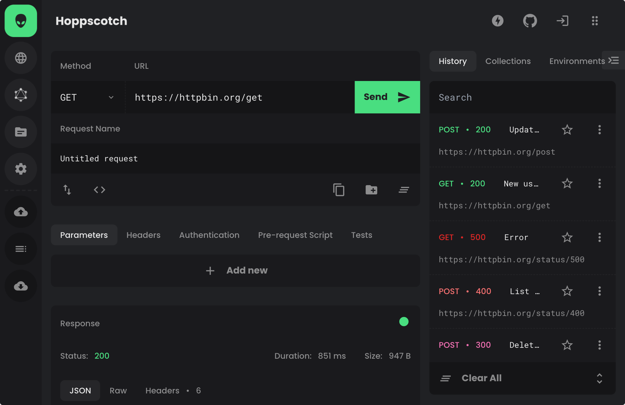Click the Add new parameter button
Screen dimensions: 625x405
tap(236, 270)
